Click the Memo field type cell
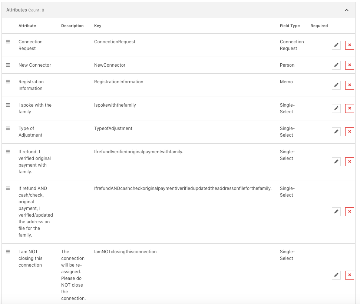The width and height of the screenshot is (360, 304). 286,81
